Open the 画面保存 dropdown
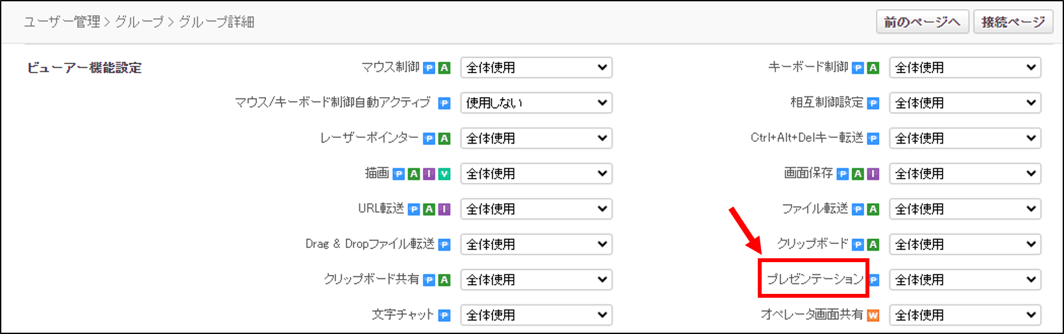Image resolution: width=1064 pixels, height=334 pixels. pyautogui.click(x=965, y=173)
